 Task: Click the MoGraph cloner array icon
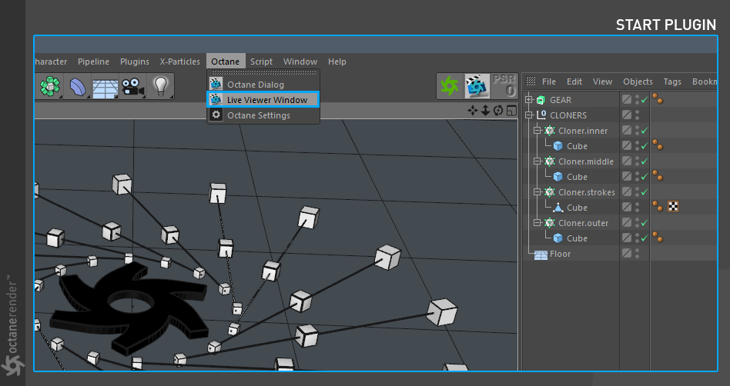click(x=49, y=86)
